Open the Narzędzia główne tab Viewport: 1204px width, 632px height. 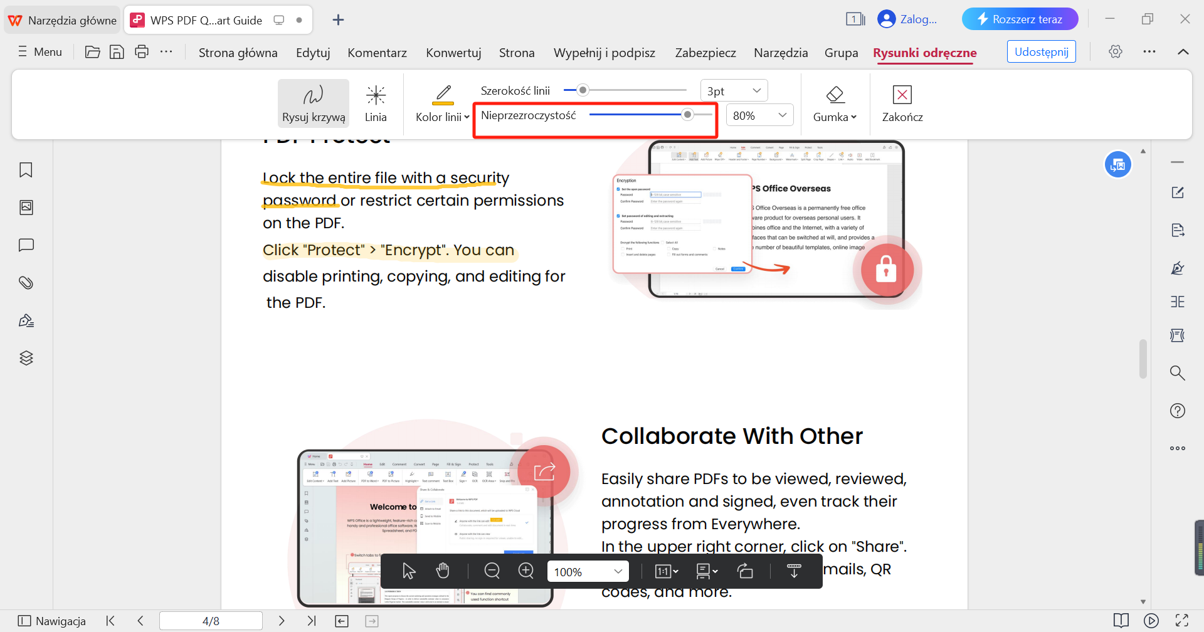pyautogui.click(x=62, y=20)
